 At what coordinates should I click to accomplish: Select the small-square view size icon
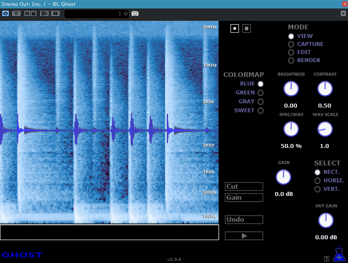pos(234,28)
